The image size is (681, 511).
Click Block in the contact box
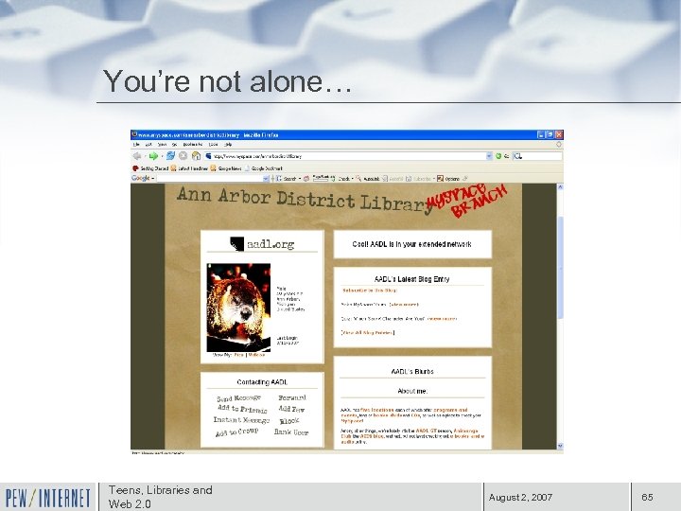(289, 420)
